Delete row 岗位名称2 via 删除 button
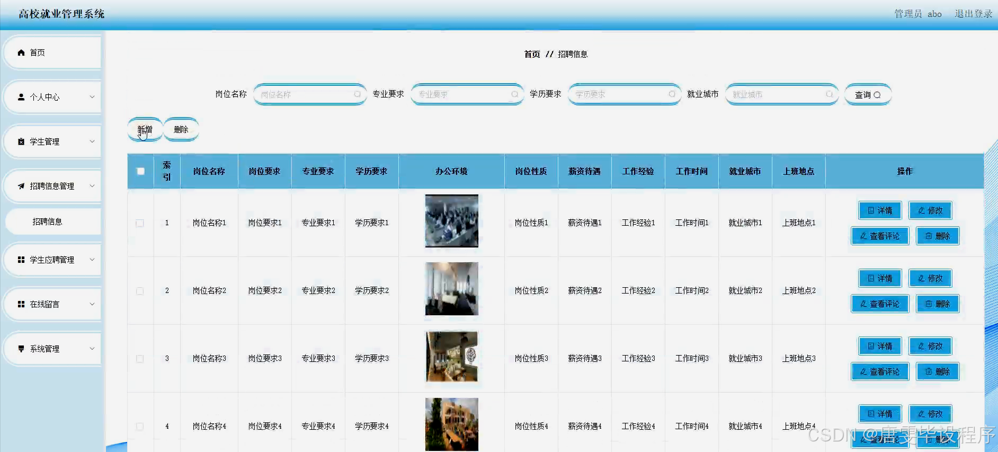Screen dimensions: 998x452 click(x=938, y=304)
